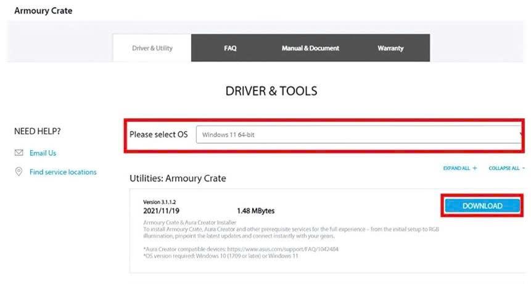Select the NEED HELP? heading
This screenshot has height=284, width=531.
tap(37, 131)
